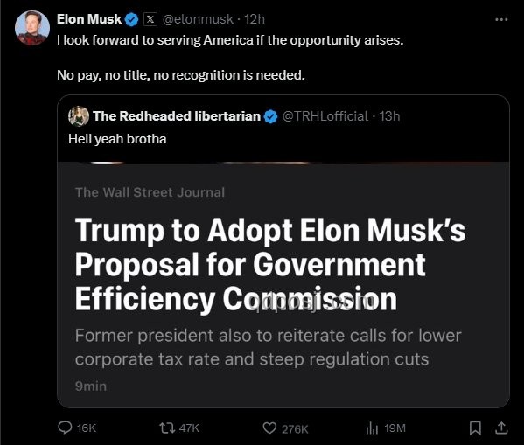Click the quoted text 'Hell yeah brotha'
Image resolution: width=524 pixels, height=445 pixels.
tap(117, 139)
